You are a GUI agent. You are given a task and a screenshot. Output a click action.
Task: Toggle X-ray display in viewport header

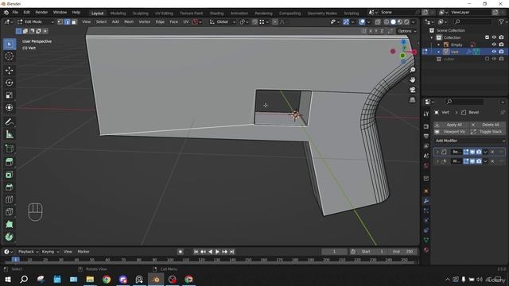click(x=378, y=21)
